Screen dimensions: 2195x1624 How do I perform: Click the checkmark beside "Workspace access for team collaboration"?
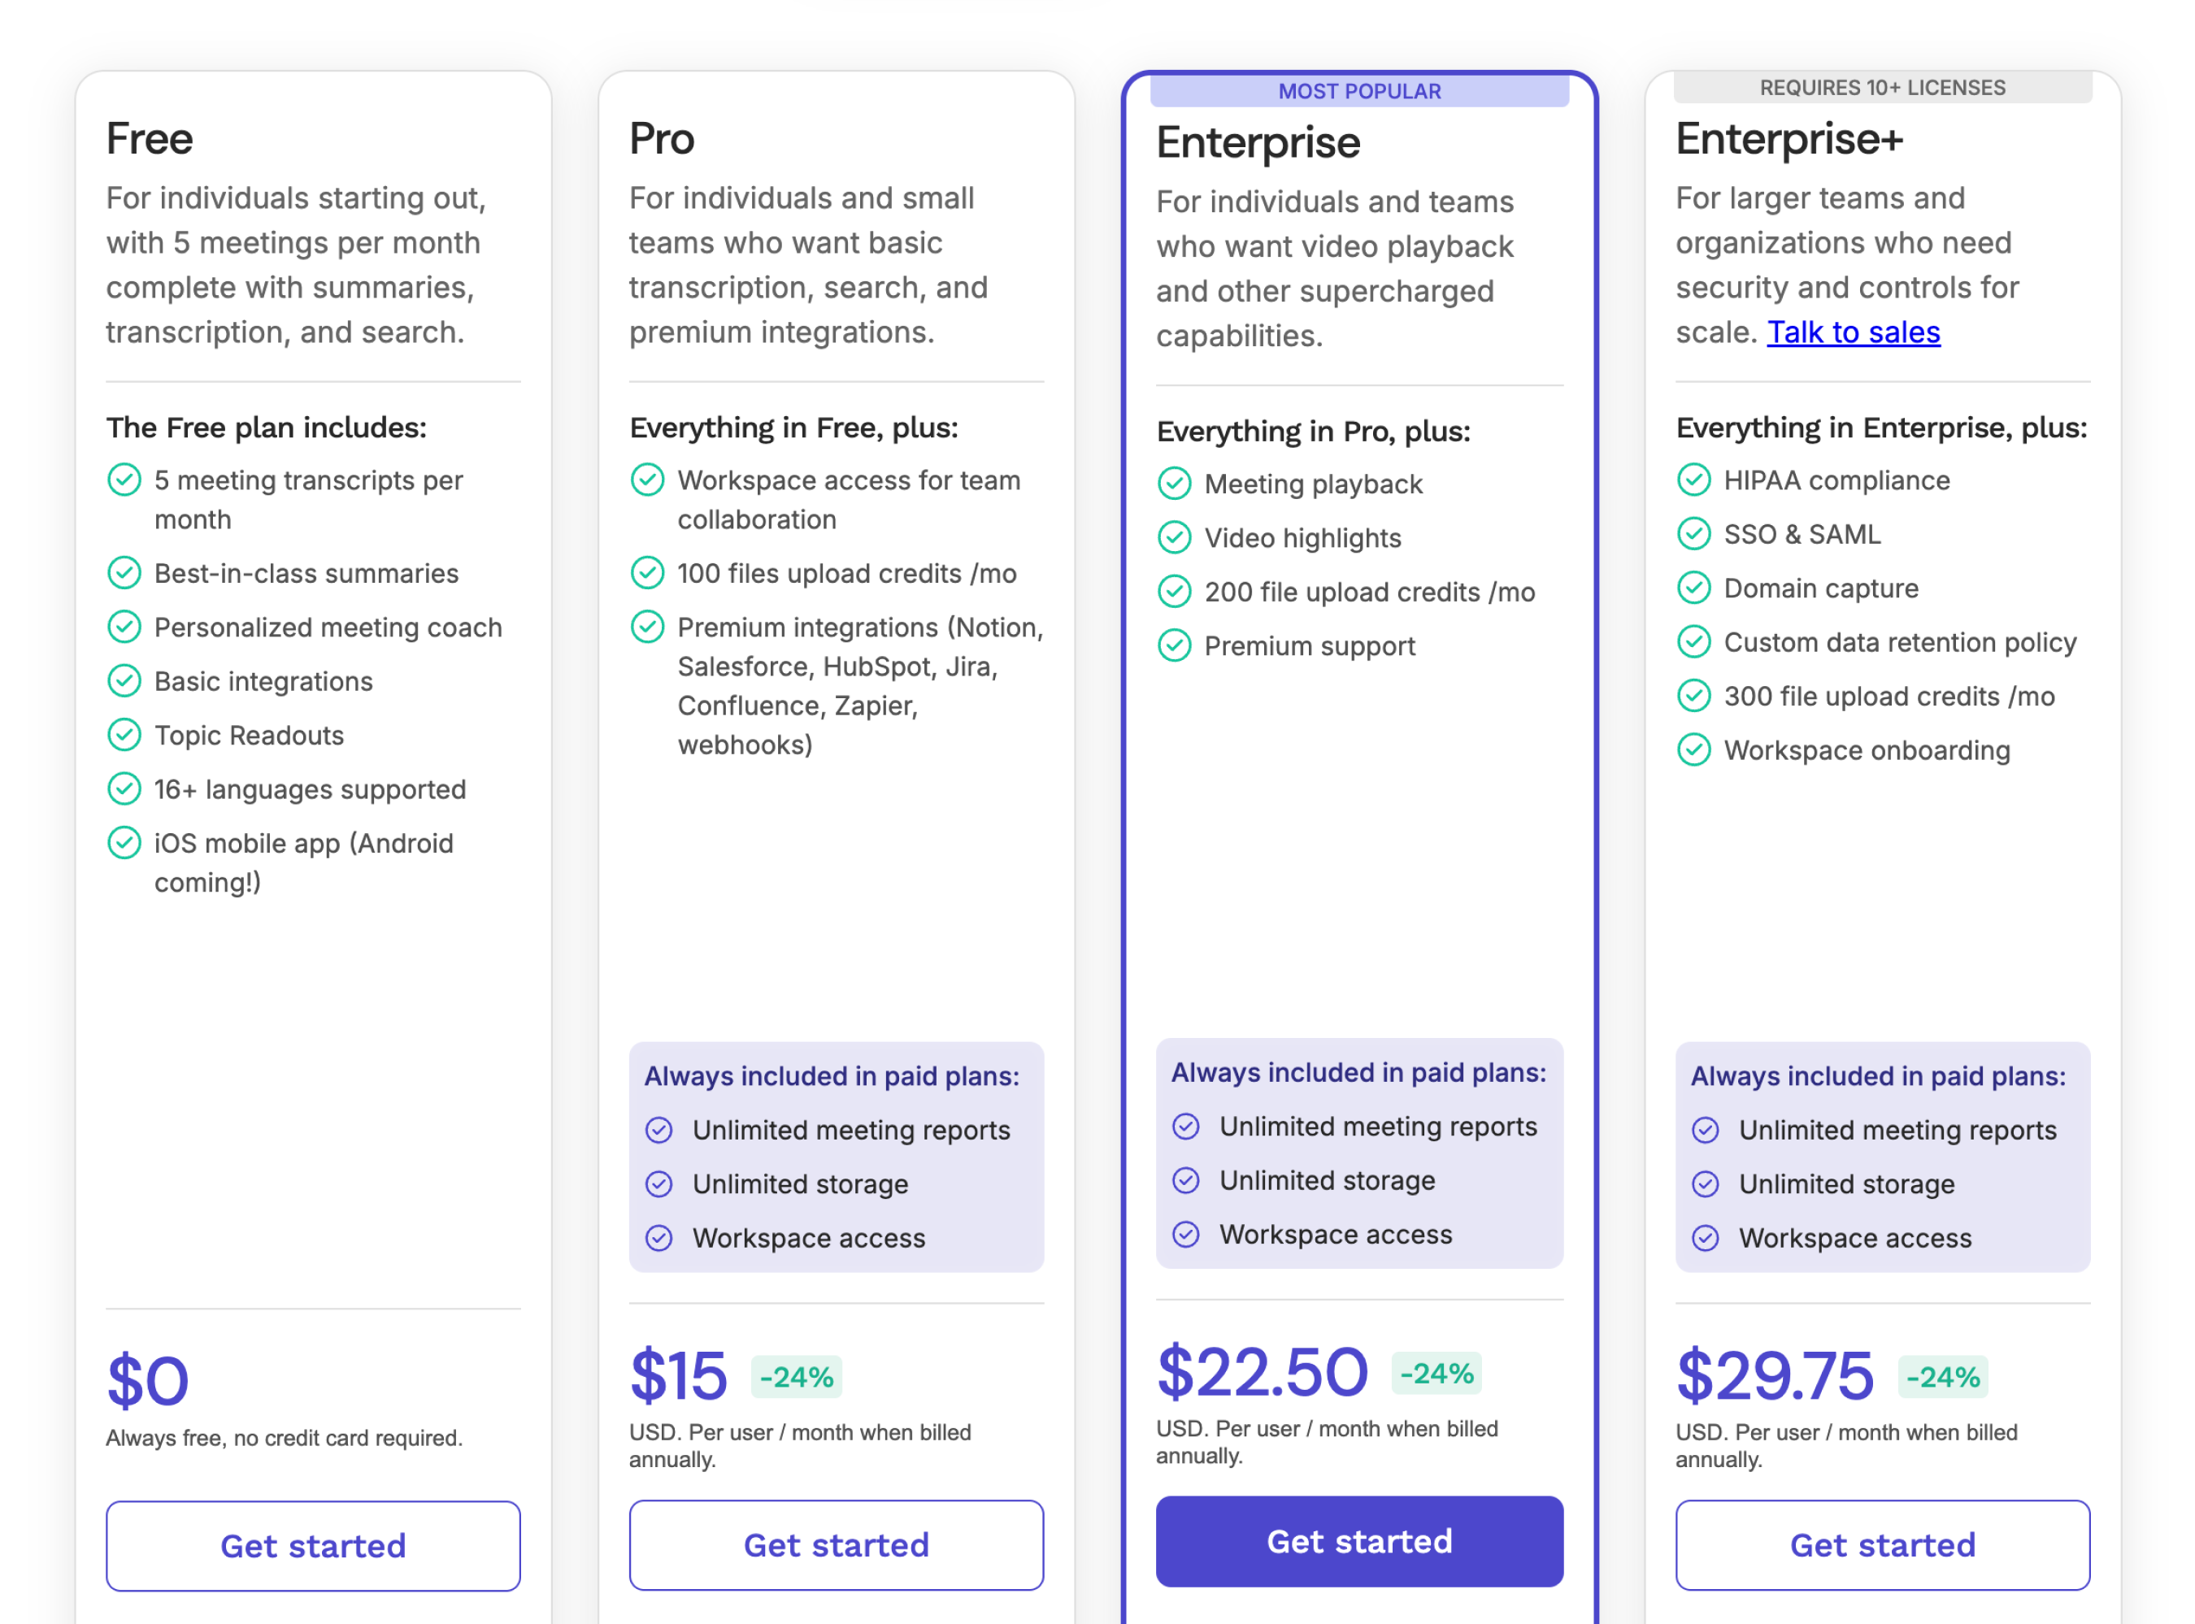(x=648, y=480)
